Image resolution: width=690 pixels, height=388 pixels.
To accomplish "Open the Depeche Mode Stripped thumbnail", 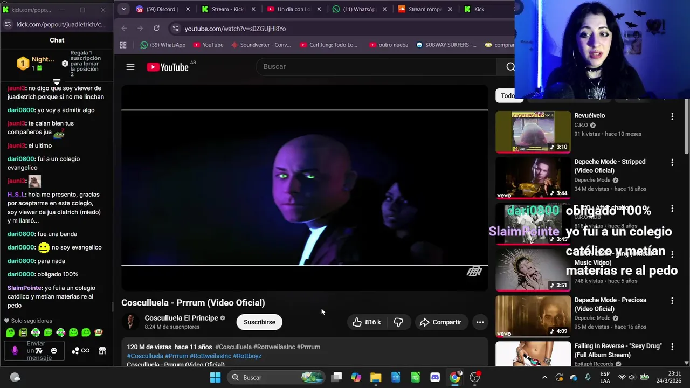I will point(533,178).
